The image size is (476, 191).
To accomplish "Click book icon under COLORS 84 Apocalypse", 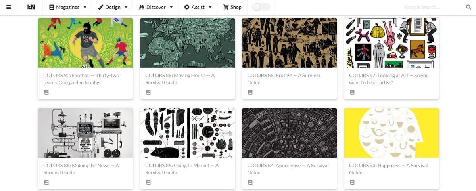I will 250,182.
